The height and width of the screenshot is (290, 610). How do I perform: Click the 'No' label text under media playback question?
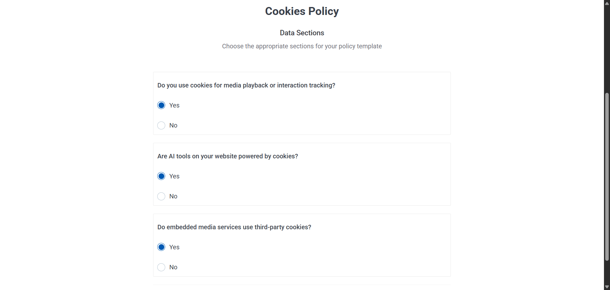coord(173,125)
